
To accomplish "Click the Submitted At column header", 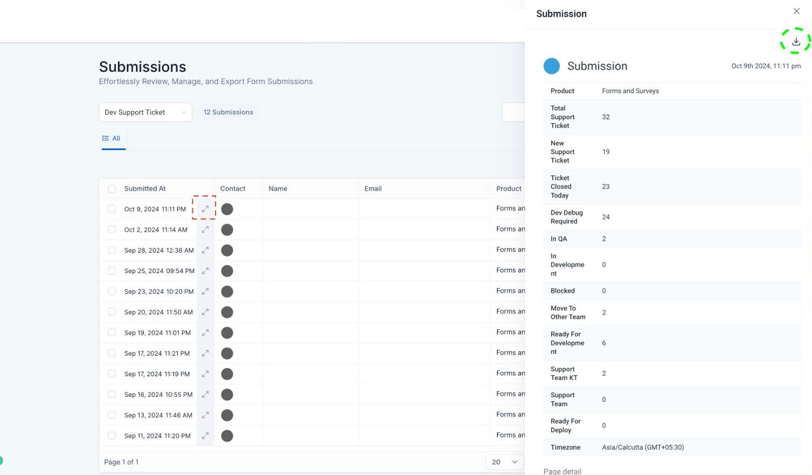I will click(145, 189).
